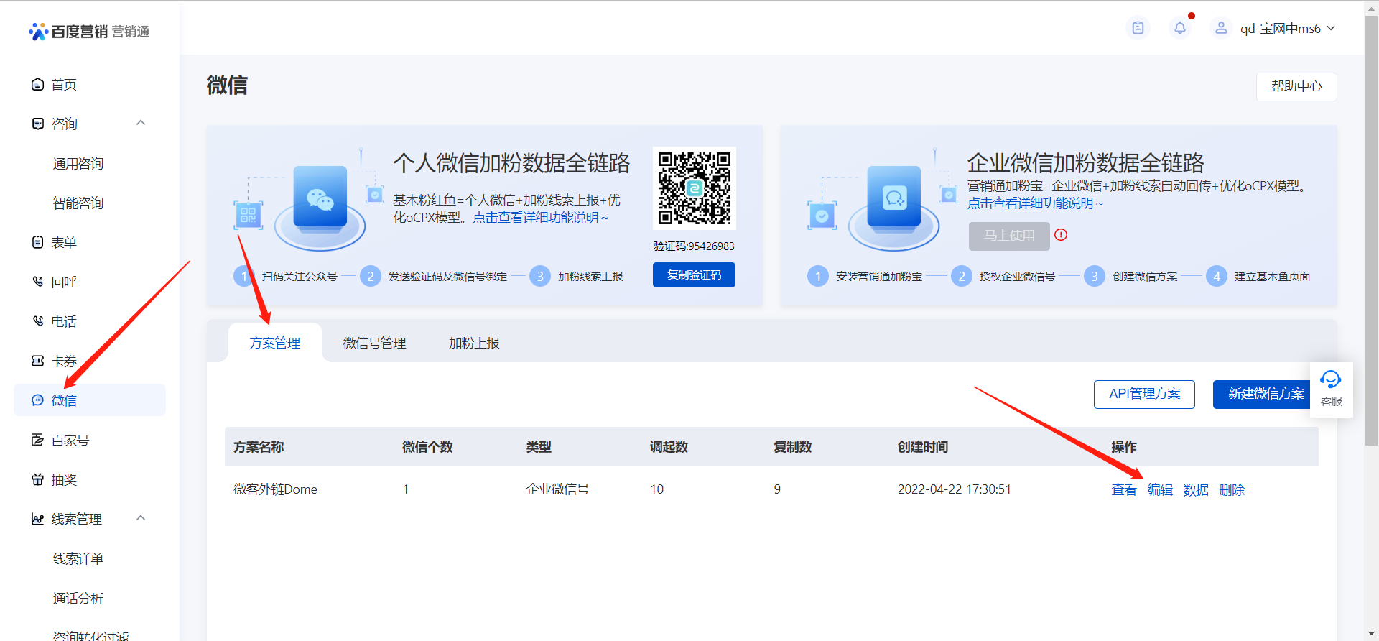This screenshot has width=1379, height=641.
Task: Click the red warning icon beside 马上使用
Action: pyautogui.click(x=1061, y=235)
